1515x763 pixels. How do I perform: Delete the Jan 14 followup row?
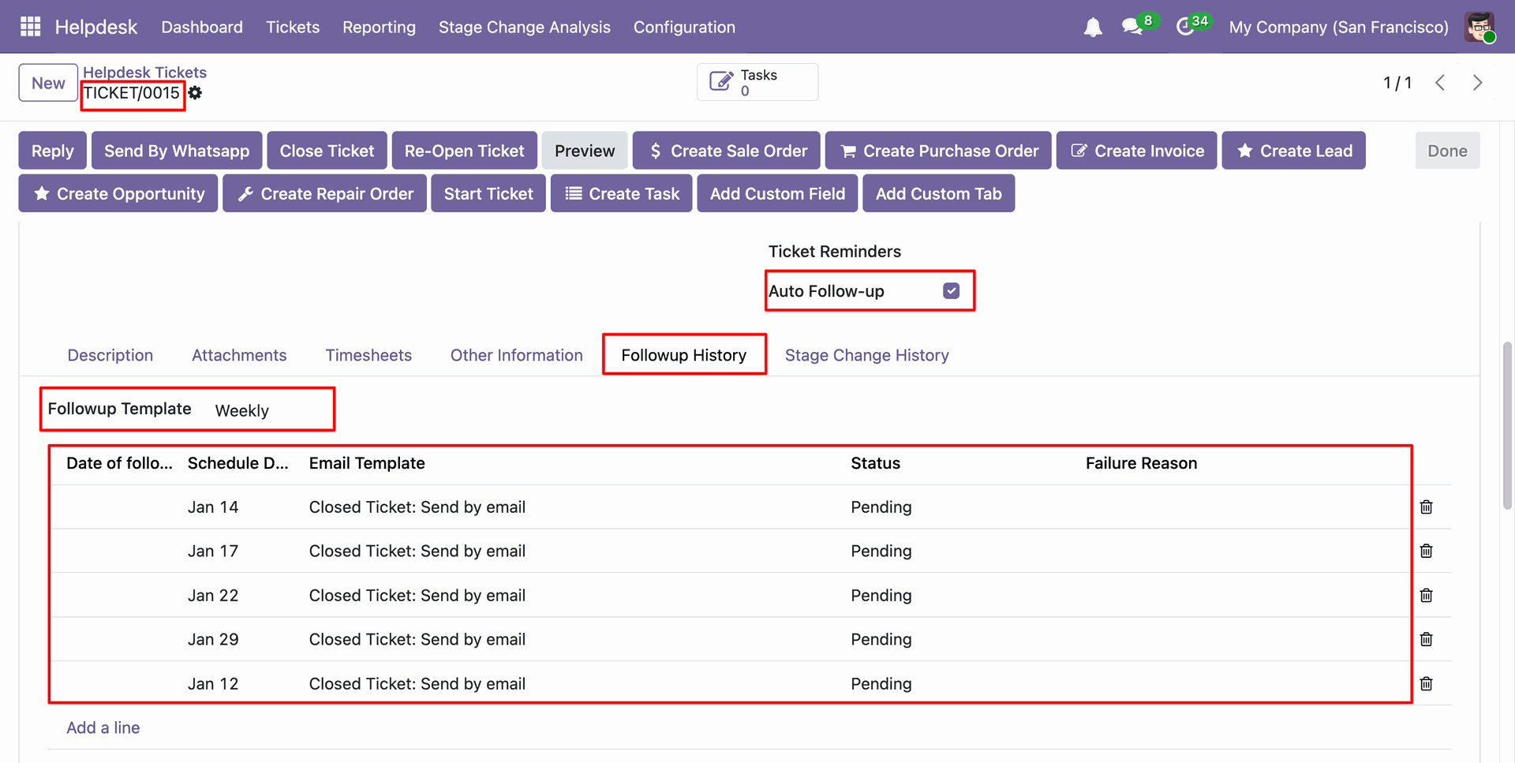(x=1426, y=507)
